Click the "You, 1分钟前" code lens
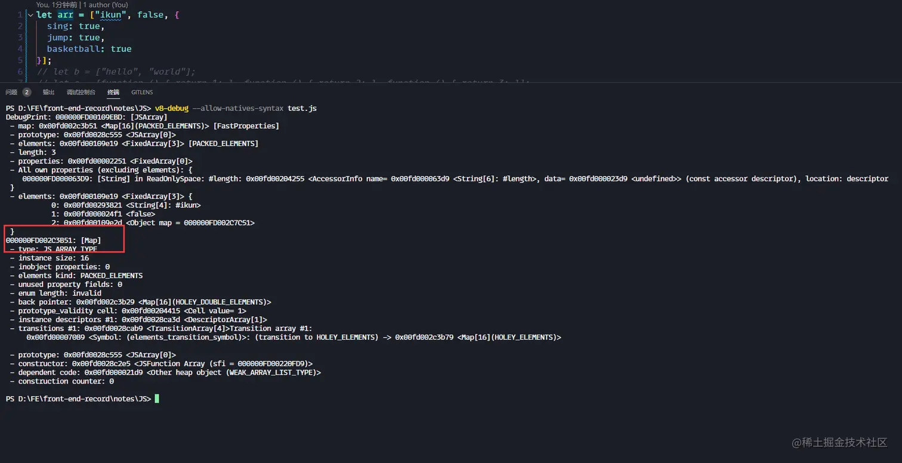This screenshot has width=902, height=463. click(56, 5)
